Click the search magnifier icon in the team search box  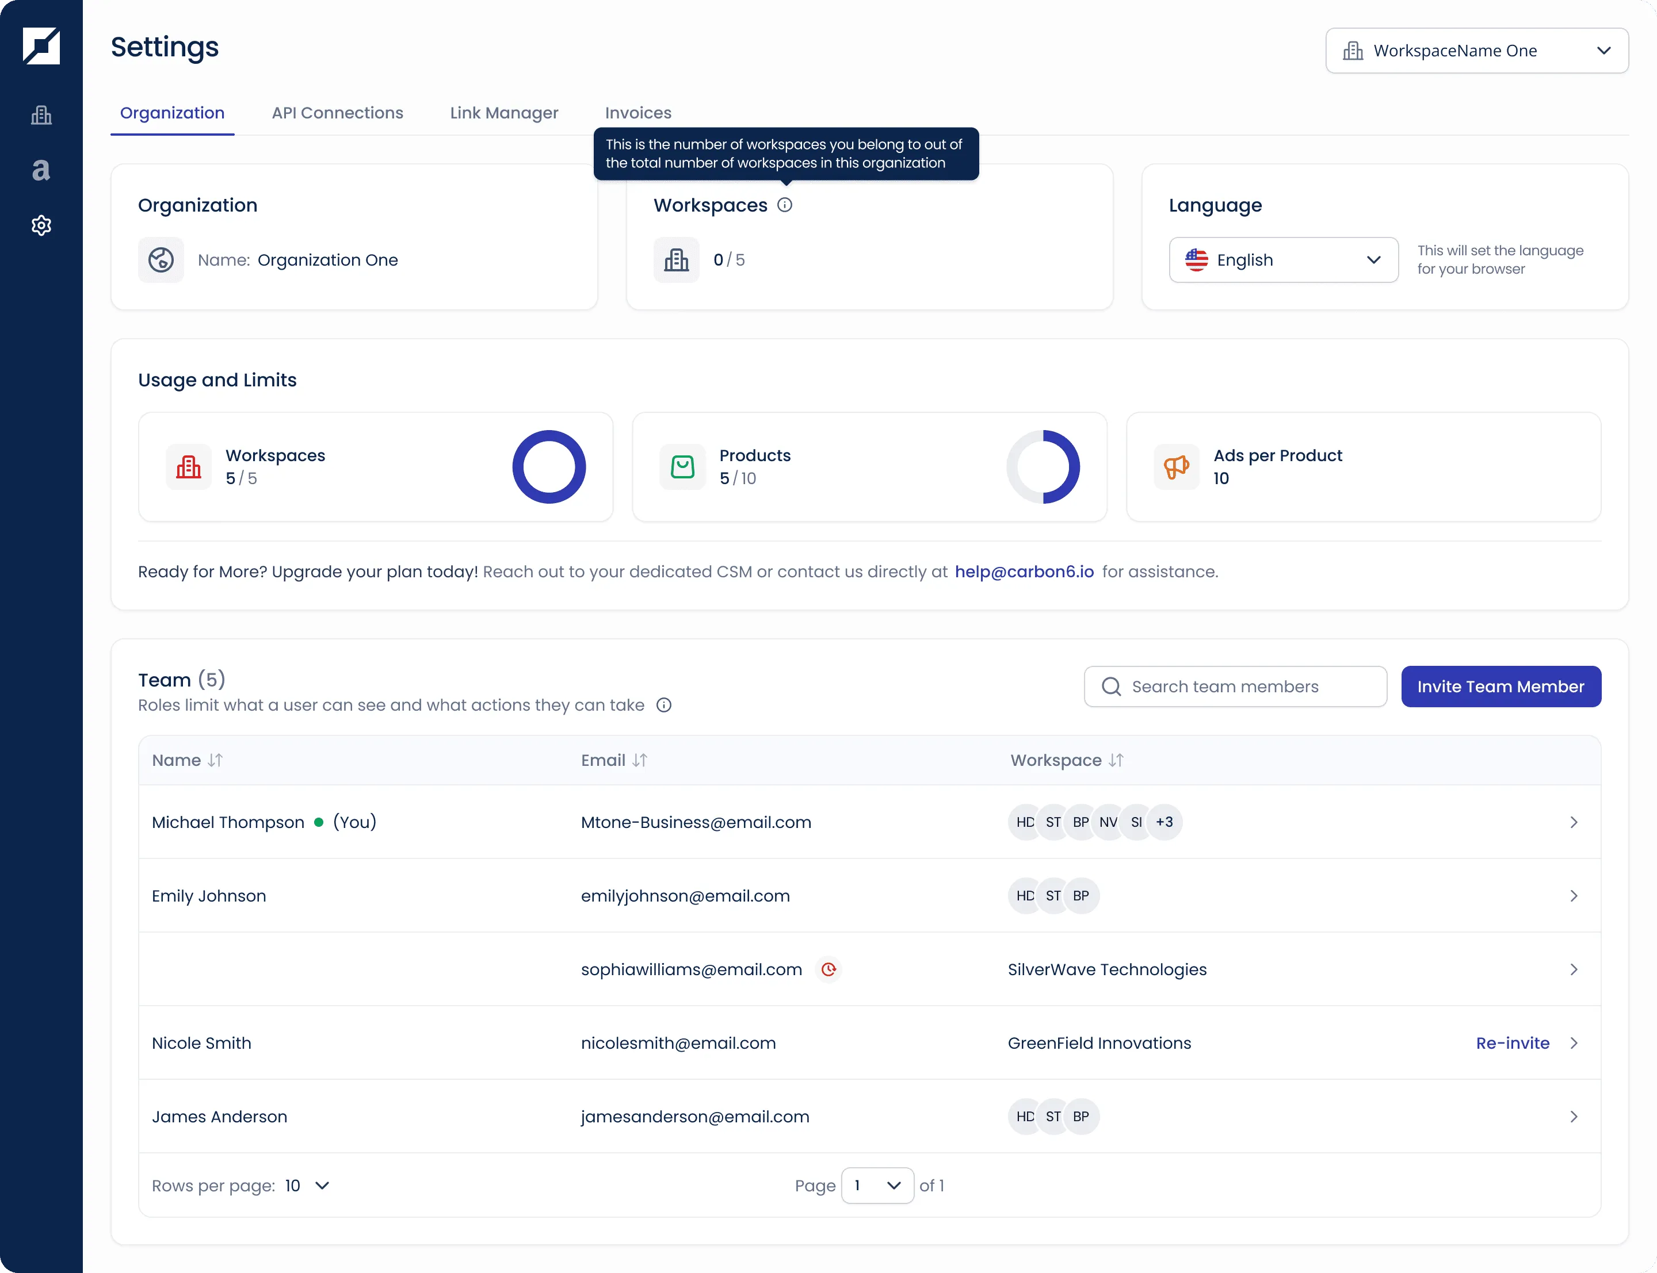click(x=1111, y=687)
